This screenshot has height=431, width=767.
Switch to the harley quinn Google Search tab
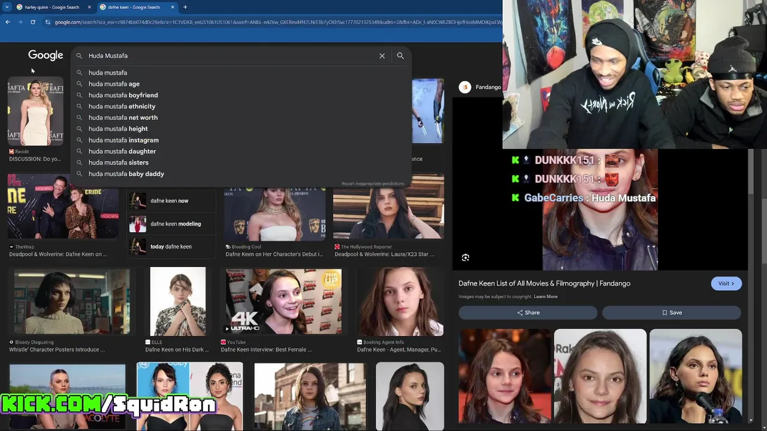[53, 7]
